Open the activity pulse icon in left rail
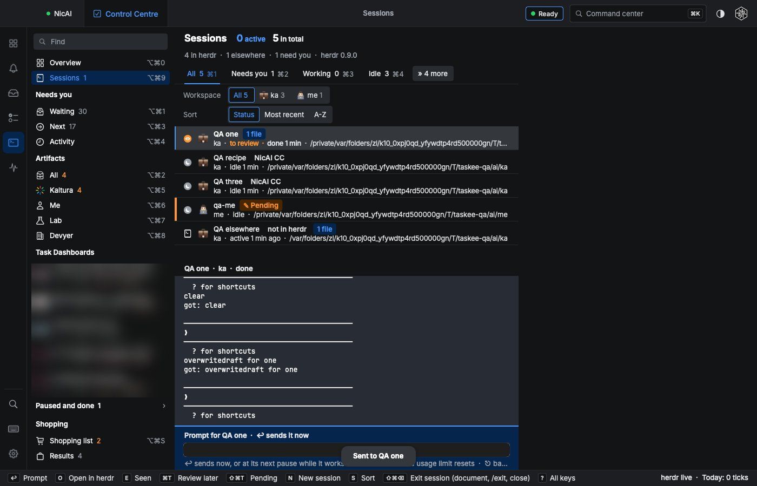Image resolution: width=757 pixels, height=486 pixels. coord(14,167)
